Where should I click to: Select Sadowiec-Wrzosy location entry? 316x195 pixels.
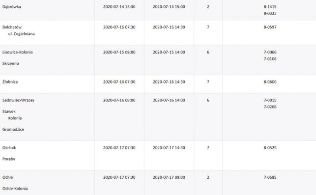(18, 100)
